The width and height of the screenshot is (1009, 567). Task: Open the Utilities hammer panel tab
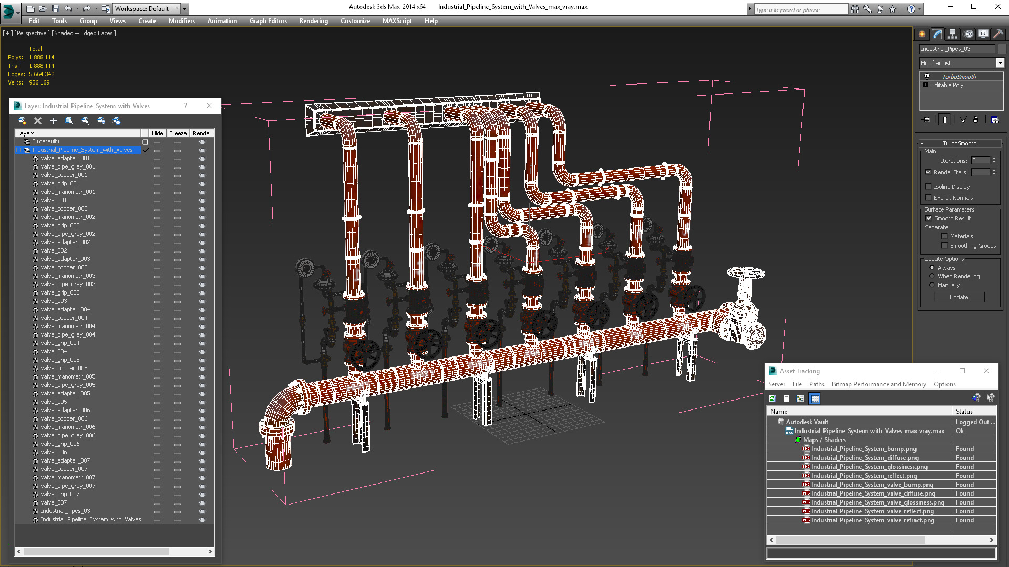[x=998, y=34]
